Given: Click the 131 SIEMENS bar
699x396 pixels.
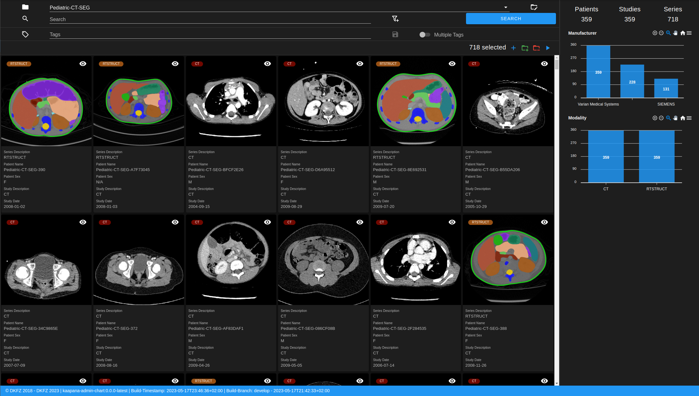Looking at the screenshot, I should [x=666, y=88].
